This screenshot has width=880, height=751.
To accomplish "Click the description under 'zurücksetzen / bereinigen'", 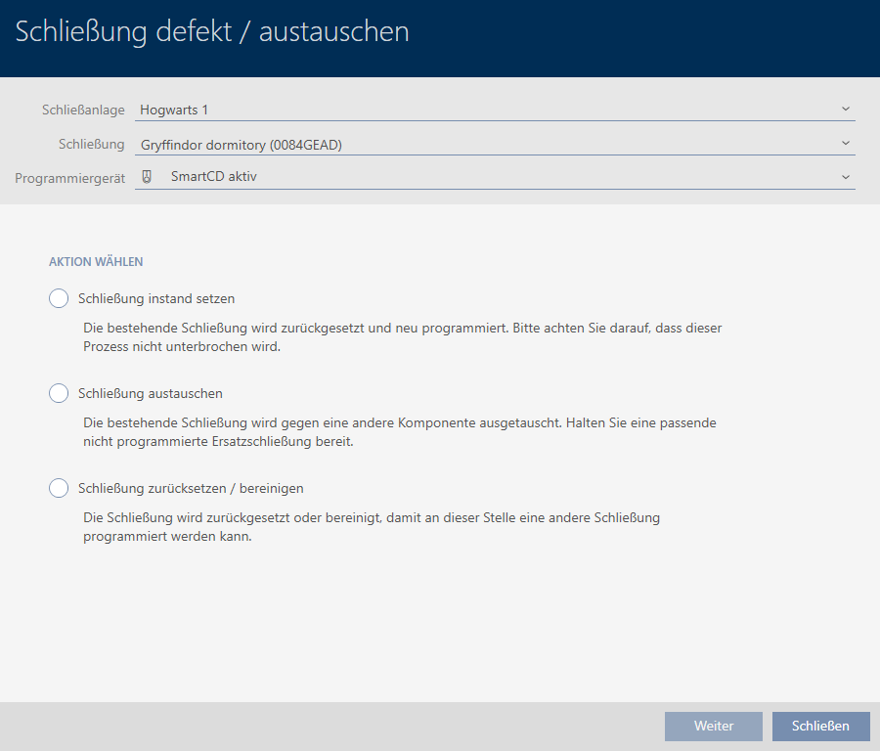I will (x=372, y=527).
